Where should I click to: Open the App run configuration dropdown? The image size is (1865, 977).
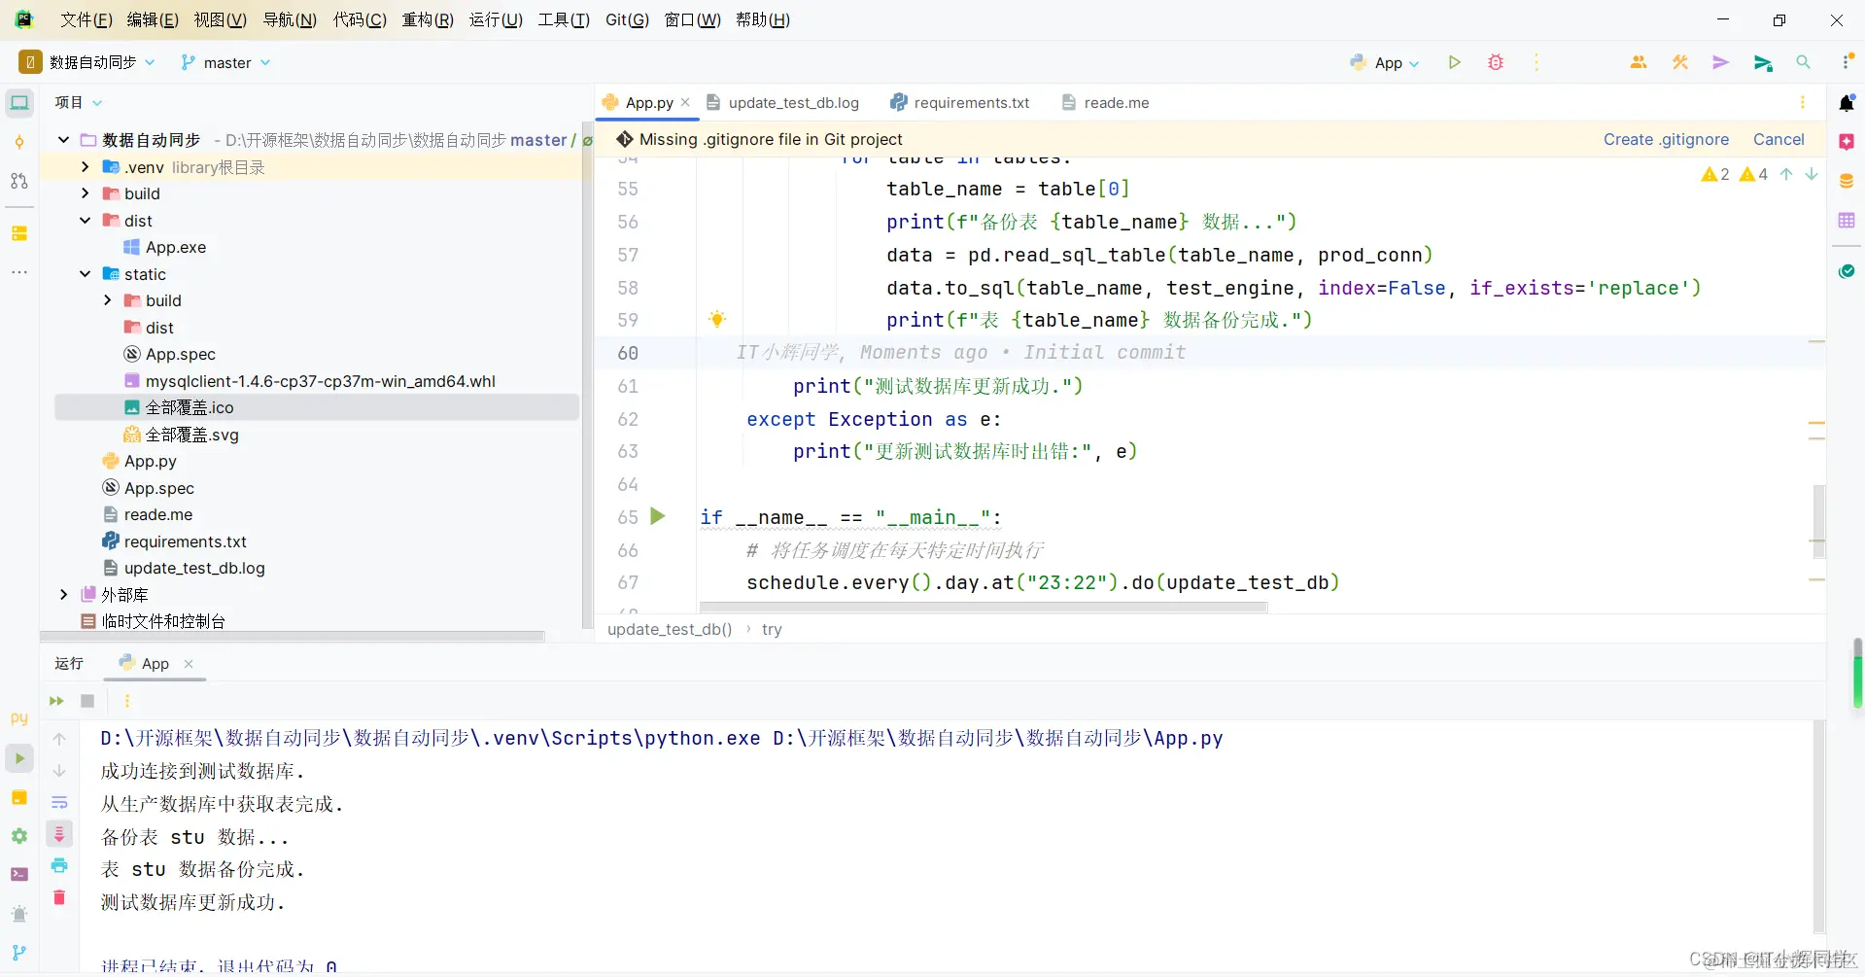coord(1385,62)
